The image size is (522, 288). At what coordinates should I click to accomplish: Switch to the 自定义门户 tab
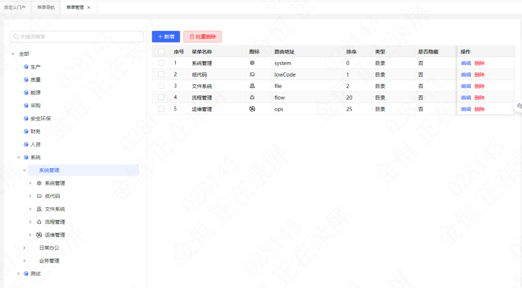tap(15, 8)
